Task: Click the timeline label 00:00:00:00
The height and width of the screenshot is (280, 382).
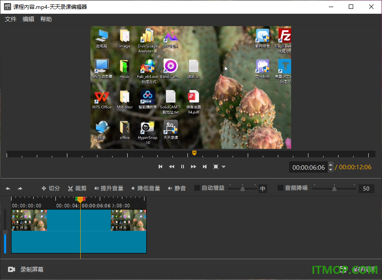Action: point(27,206)
